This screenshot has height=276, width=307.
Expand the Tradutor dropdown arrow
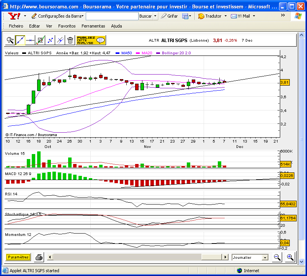(225, 16)
